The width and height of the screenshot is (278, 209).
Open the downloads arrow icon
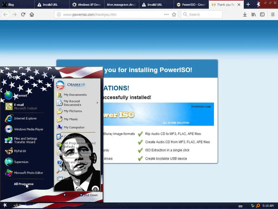point(245,14)
